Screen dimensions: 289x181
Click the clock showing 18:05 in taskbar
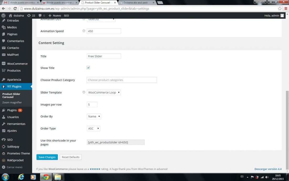pos(278,177)
